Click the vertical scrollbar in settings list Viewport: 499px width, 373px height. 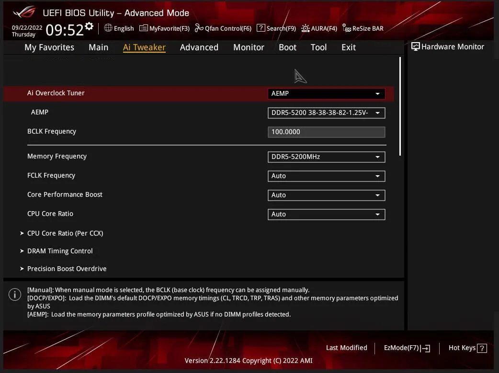tap(400, 105)
